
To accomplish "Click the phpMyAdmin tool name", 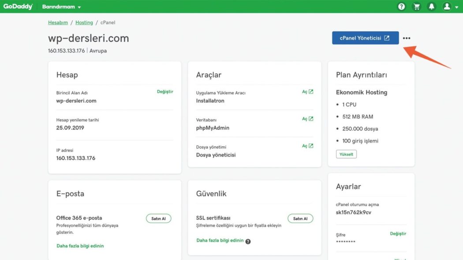I will pyautogui.click(x=213, y=128).
